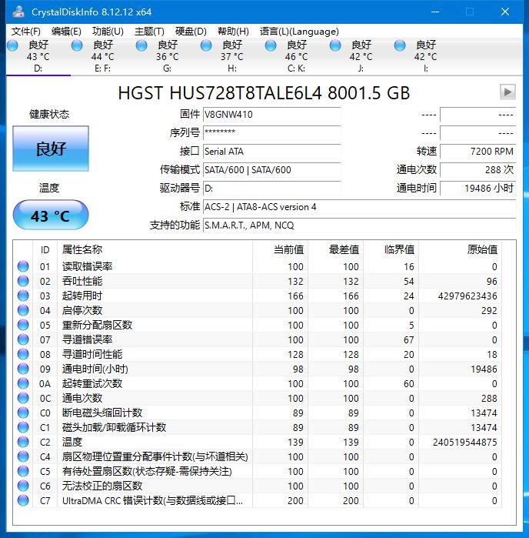Select the I: disk tab
The height and width of the screenshot is (538, 529).
[x=426, y=57]
